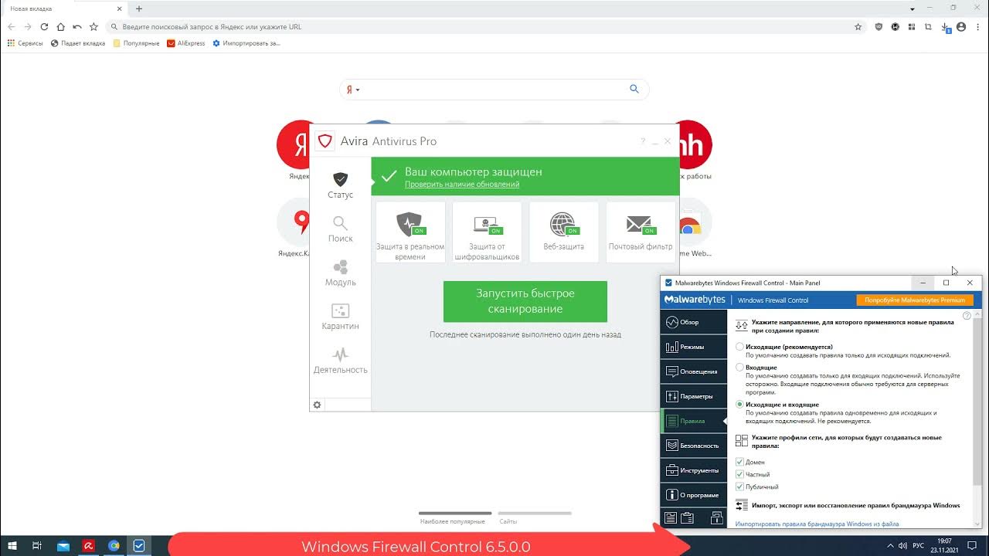Screen dimensions: 989x556
Task: Open Firewall Control help question mark
Action: [x=967, y=316]
